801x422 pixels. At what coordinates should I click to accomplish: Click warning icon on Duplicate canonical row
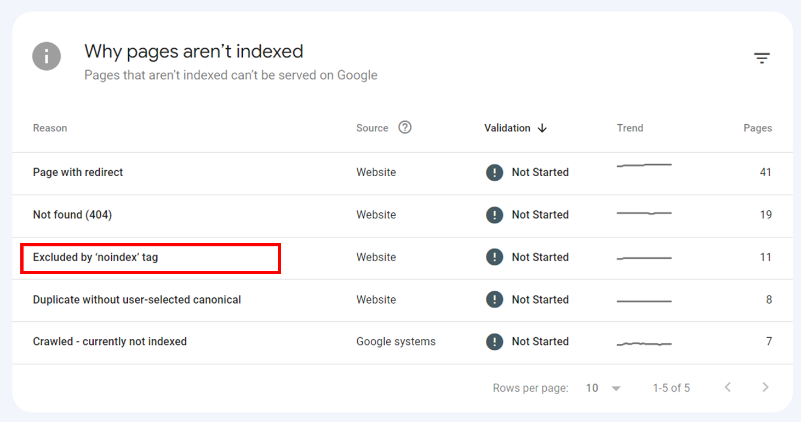pos(494,299)
